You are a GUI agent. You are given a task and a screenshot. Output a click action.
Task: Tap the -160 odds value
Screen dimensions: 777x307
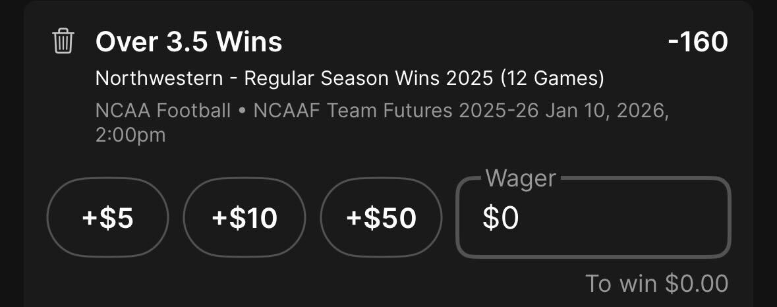tap(698, 42)
